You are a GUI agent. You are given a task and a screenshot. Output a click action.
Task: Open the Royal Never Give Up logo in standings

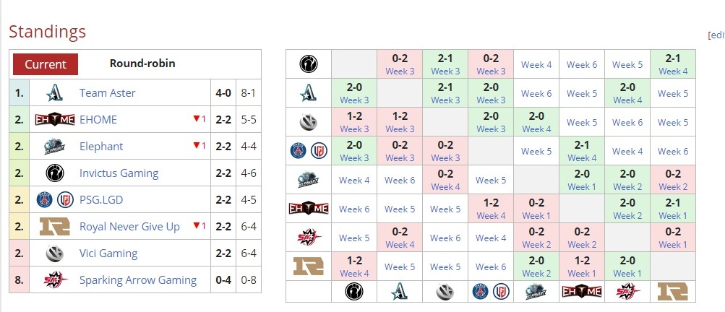(55, 227)
